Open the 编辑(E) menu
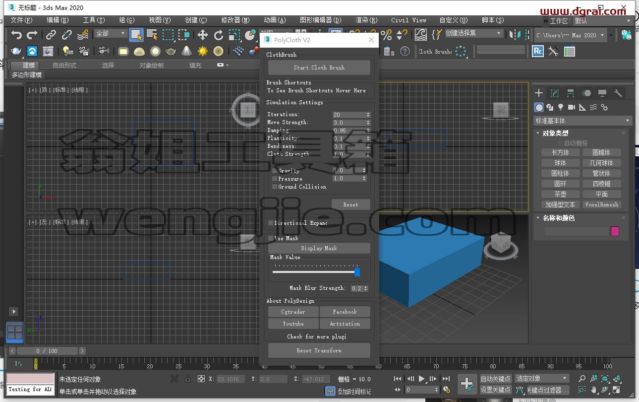The height and width of the screenshot is (402, 639). pos(58,20)
